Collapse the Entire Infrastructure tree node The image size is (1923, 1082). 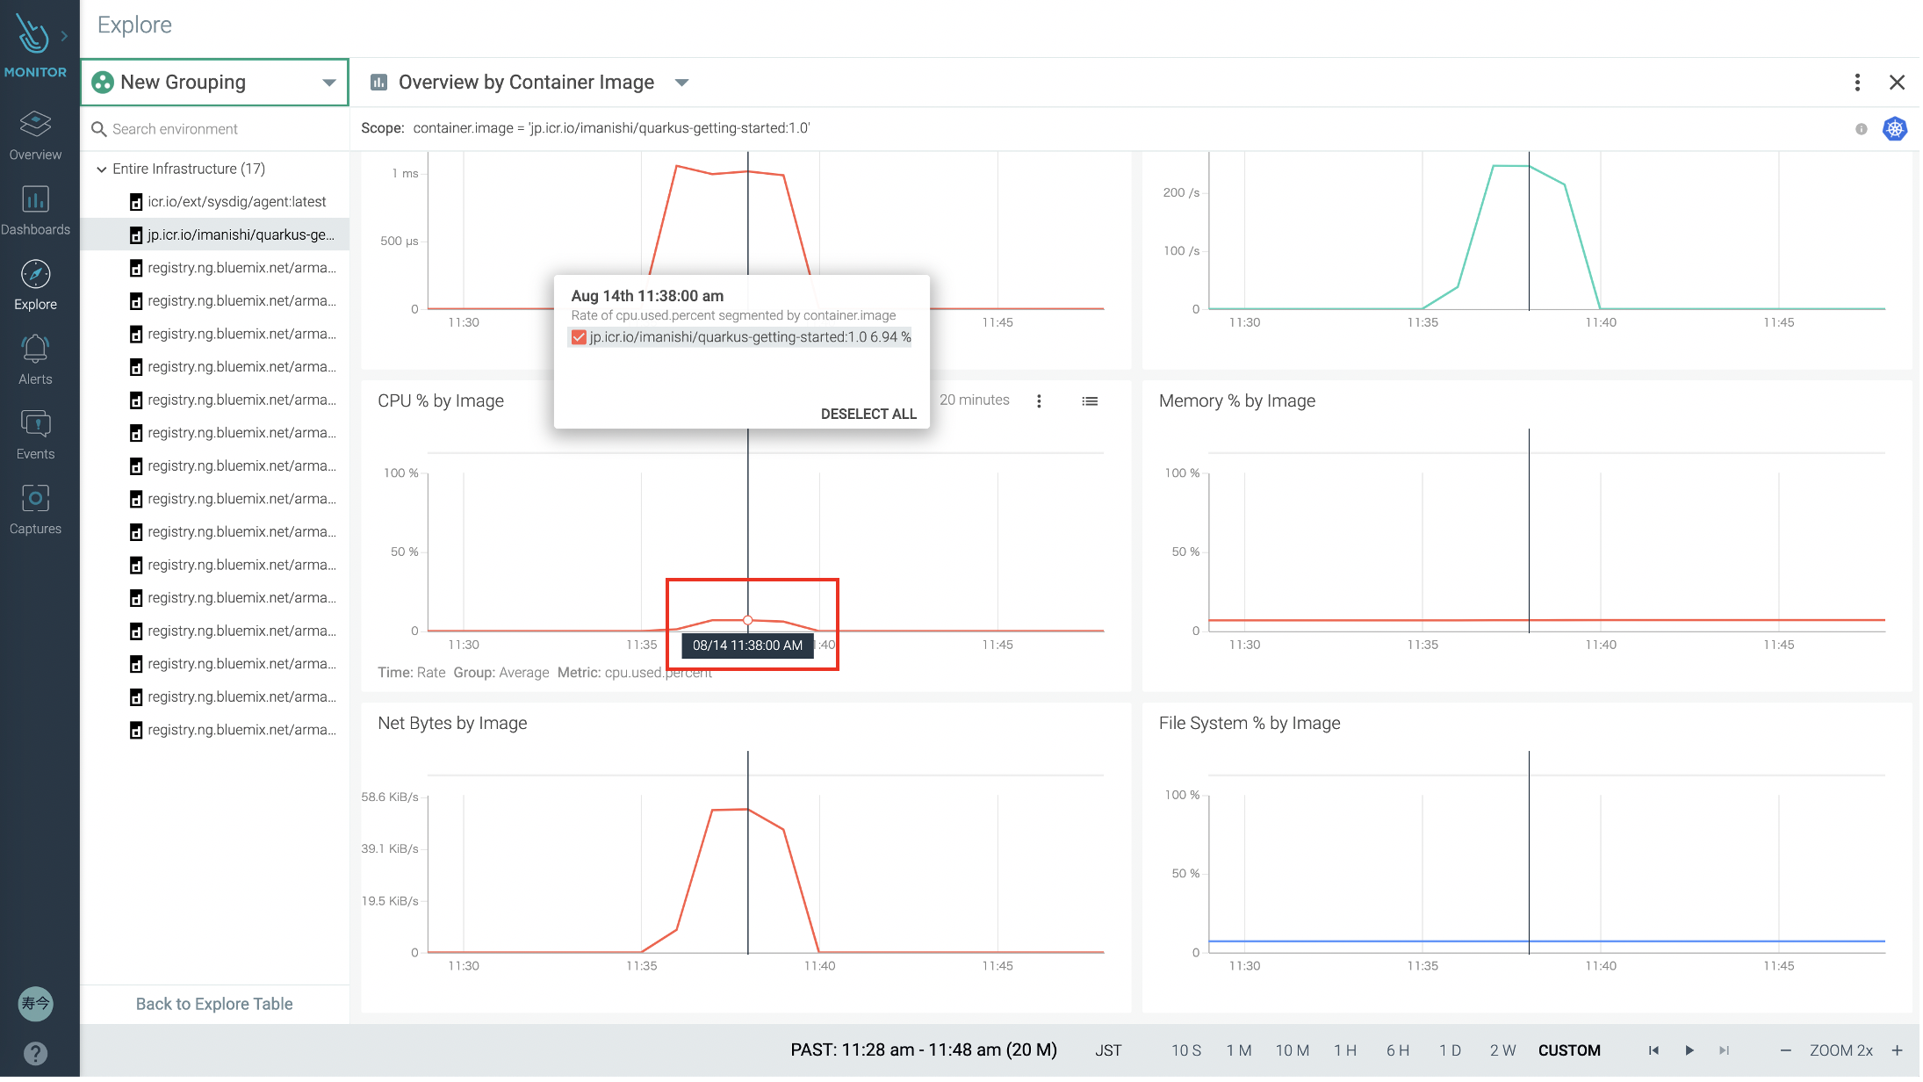click(102, 170)
